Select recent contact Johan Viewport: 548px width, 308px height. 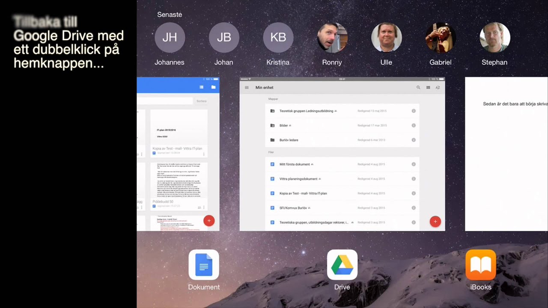click(224, 38)
